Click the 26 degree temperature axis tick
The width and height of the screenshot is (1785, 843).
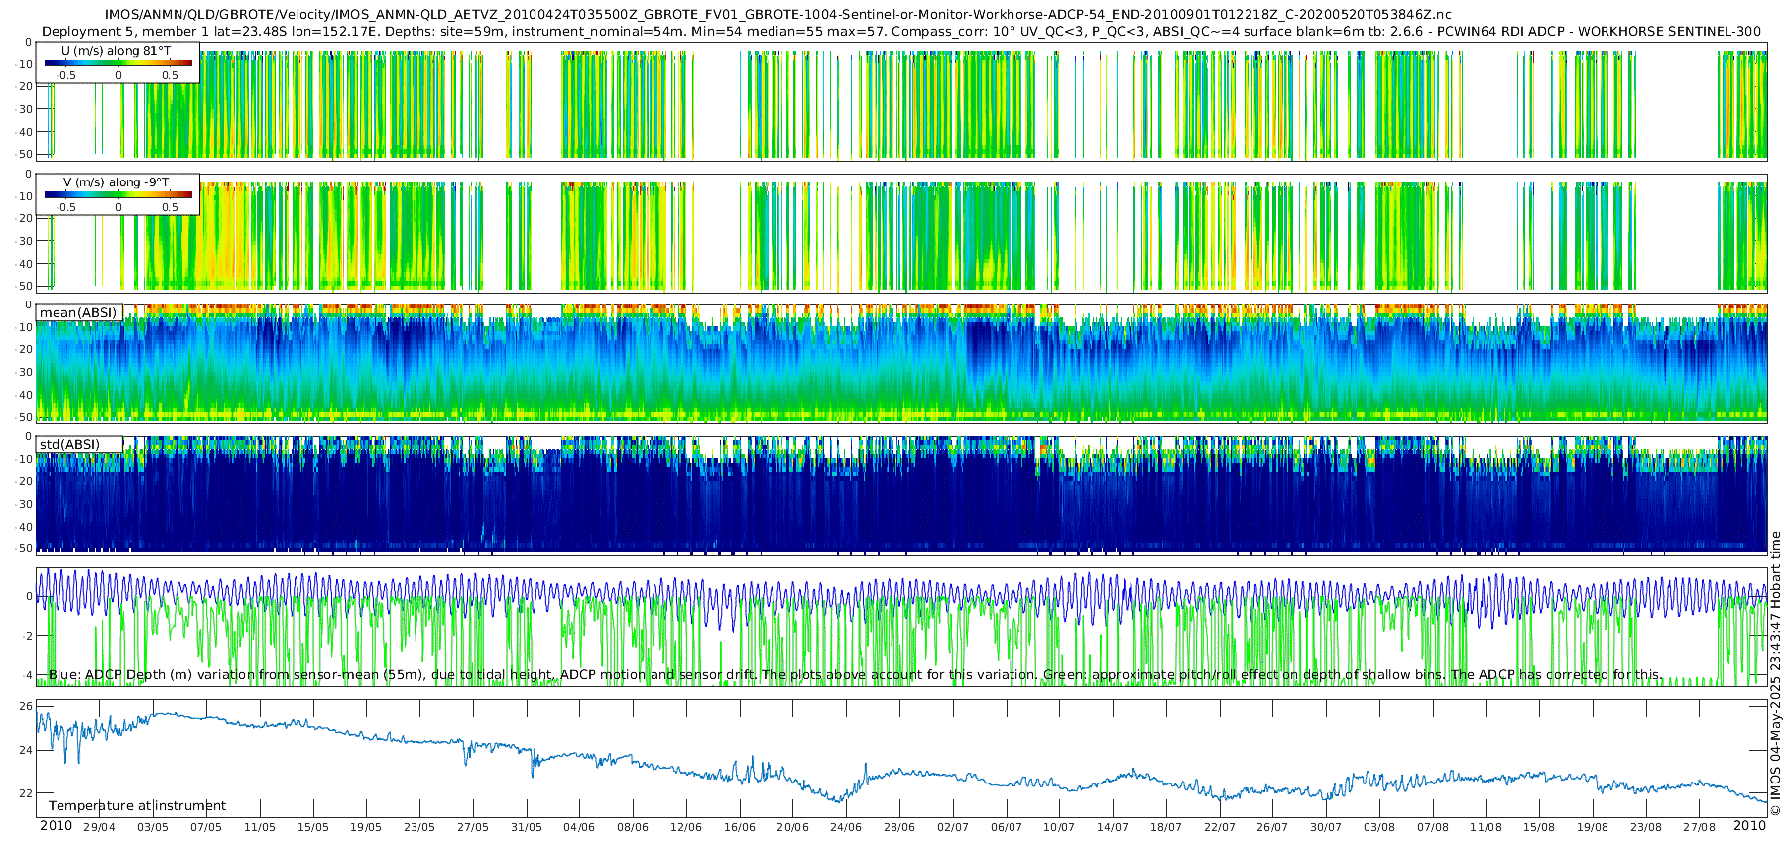(x=26, y=706)
